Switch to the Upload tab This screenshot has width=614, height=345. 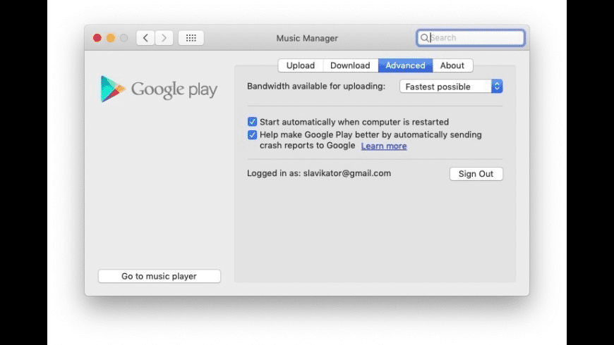301,65
